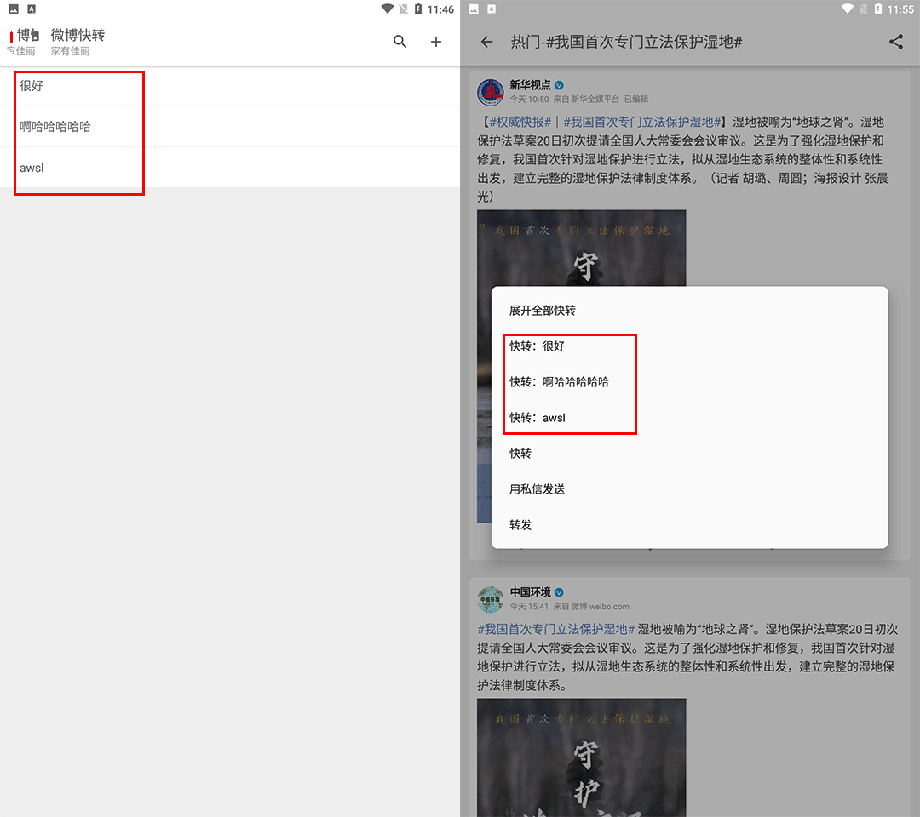Tap the Wi-Fi icon beside the 11:55 clock
920x817 pixels.
point(848,9)
